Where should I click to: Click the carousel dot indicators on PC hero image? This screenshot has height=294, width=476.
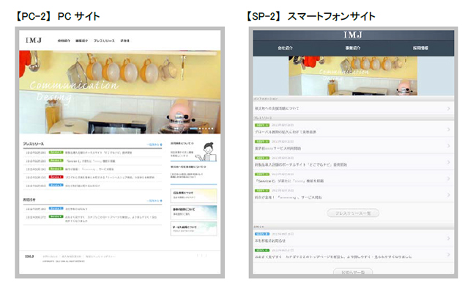(x=205, y=129)
